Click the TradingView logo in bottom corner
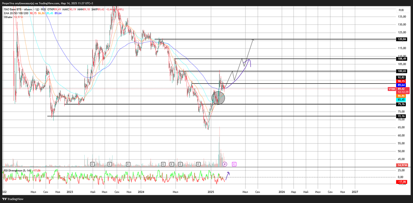This screenshot has width=413, height=203. pyautogui.click(x=13, y=199)
